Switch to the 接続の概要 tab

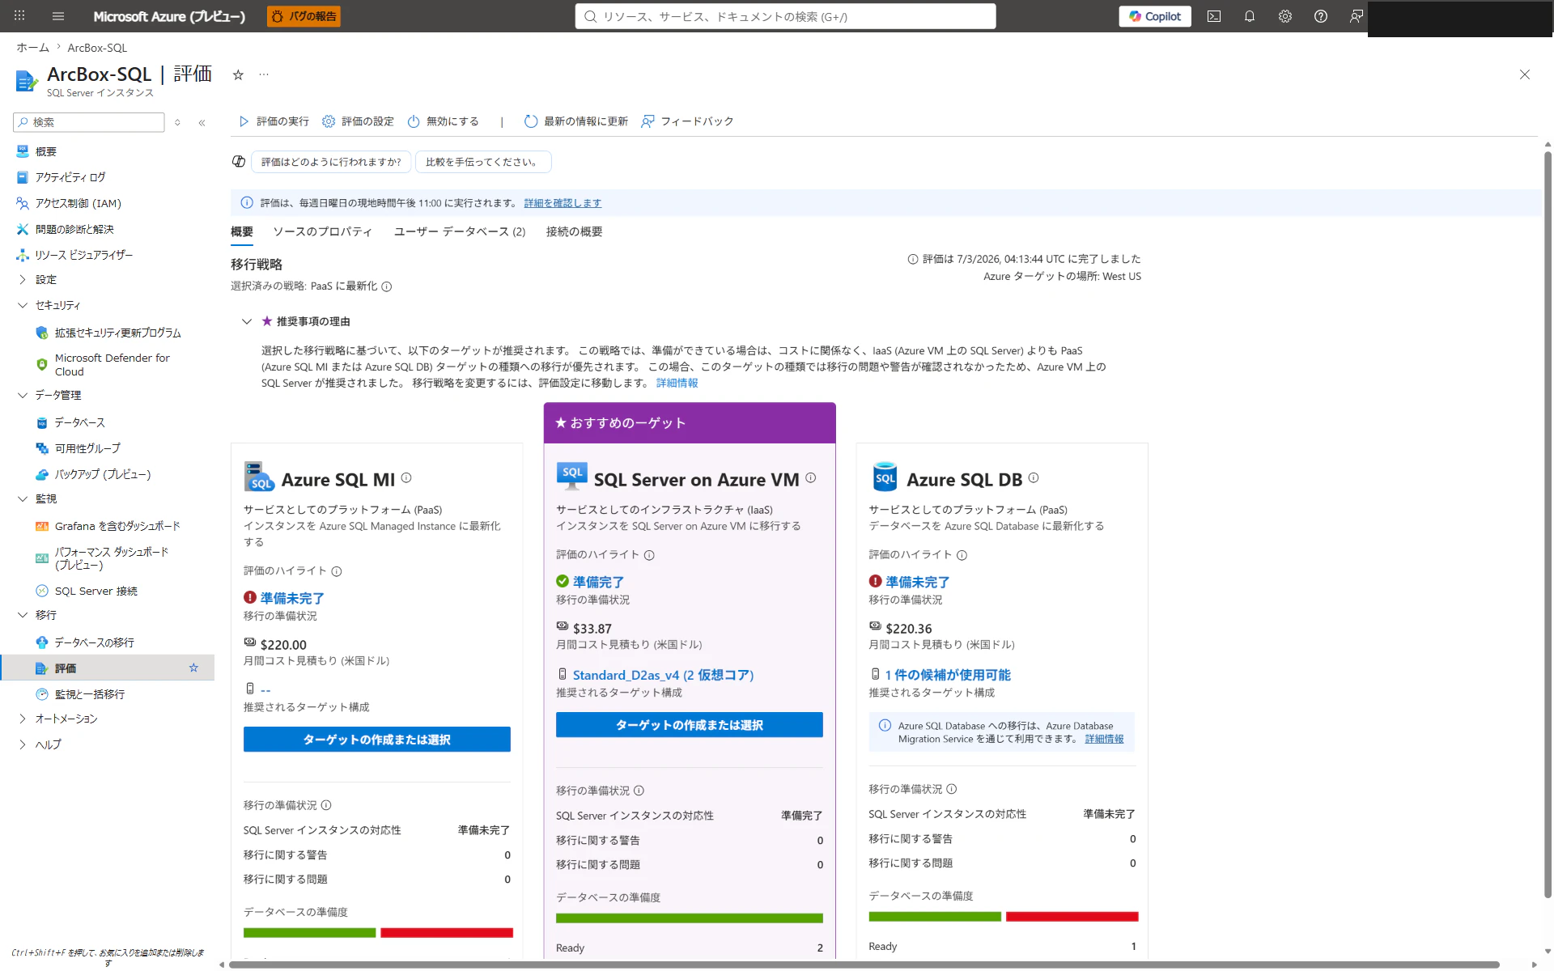click(x=574, y=231)
